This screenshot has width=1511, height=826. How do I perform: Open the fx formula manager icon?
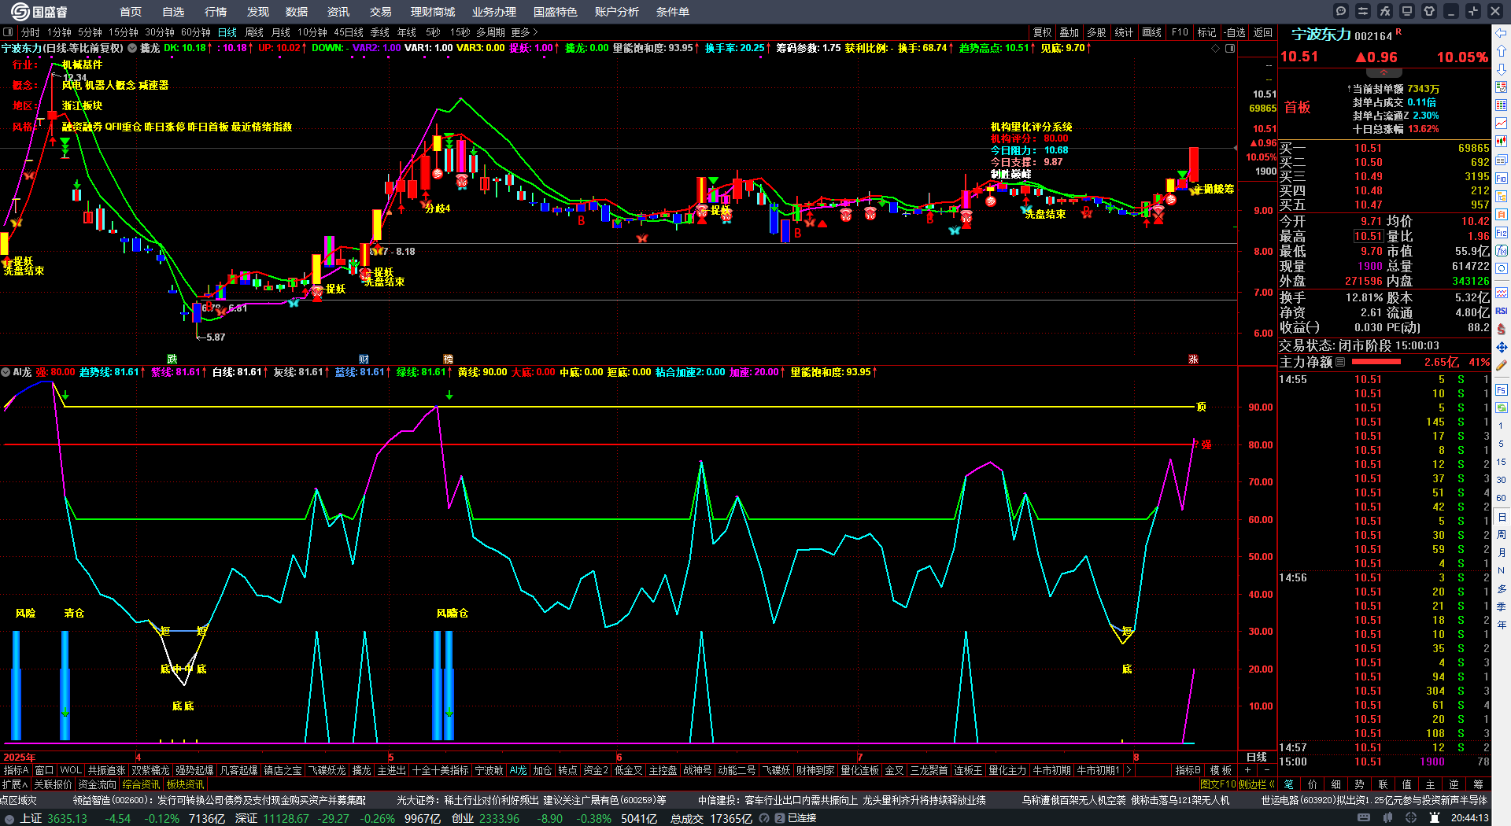pos(1385,11)
